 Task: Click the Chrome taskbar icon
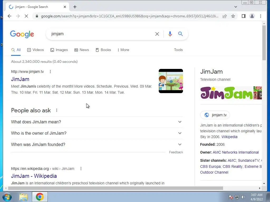[x=40, y=197]
